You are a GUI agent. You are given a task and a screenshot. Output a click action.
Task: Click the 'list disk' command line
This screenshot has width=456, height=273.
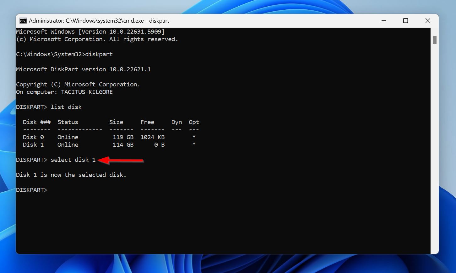pos(66,107)
